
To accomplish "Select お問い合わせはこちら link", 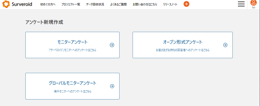I will point(145,4).
